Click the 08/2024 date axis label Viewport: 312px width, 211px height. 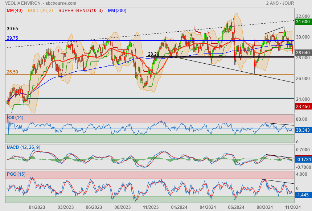pyautogui.click(x=264, y=207)
